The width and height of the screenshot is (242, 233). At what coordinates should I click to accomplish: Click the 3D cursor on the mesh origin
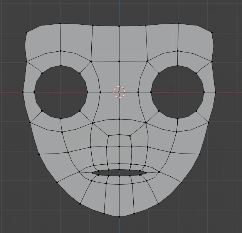point(119,92)
